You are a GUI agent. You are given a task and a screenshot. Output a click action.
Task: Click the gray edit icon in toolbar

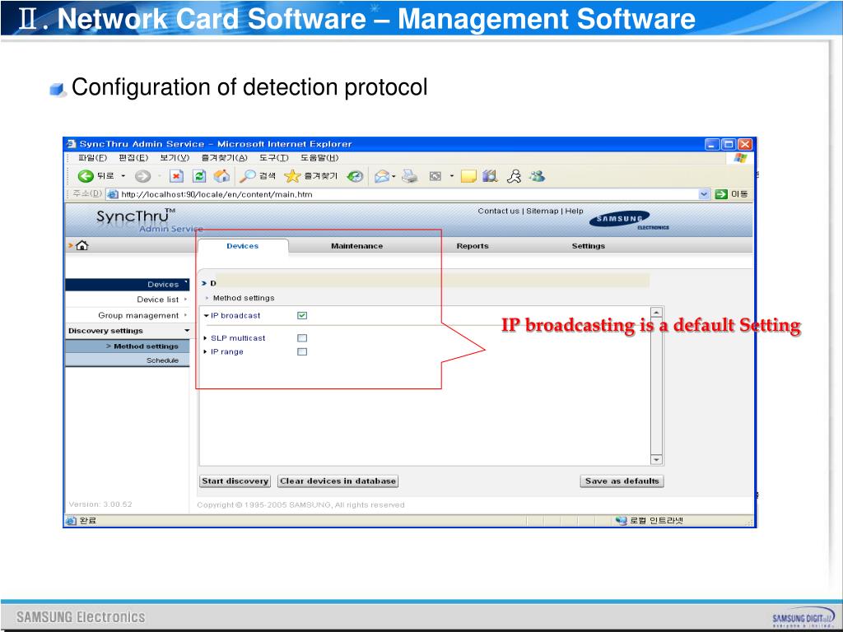[x=435, y=176]
